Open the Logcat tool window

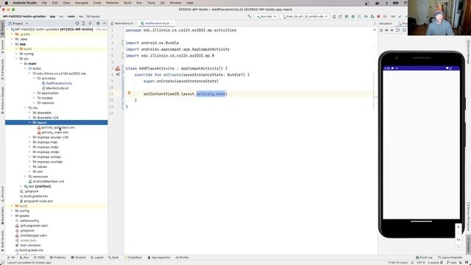tap(96, 258)
